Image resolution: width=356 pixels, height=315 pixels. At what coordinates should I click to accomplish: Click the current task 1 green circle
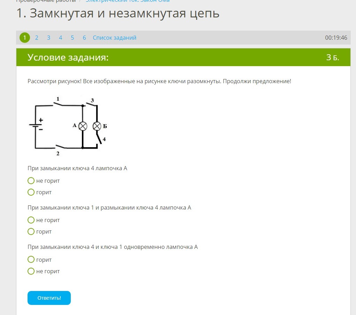coord(25,38)
